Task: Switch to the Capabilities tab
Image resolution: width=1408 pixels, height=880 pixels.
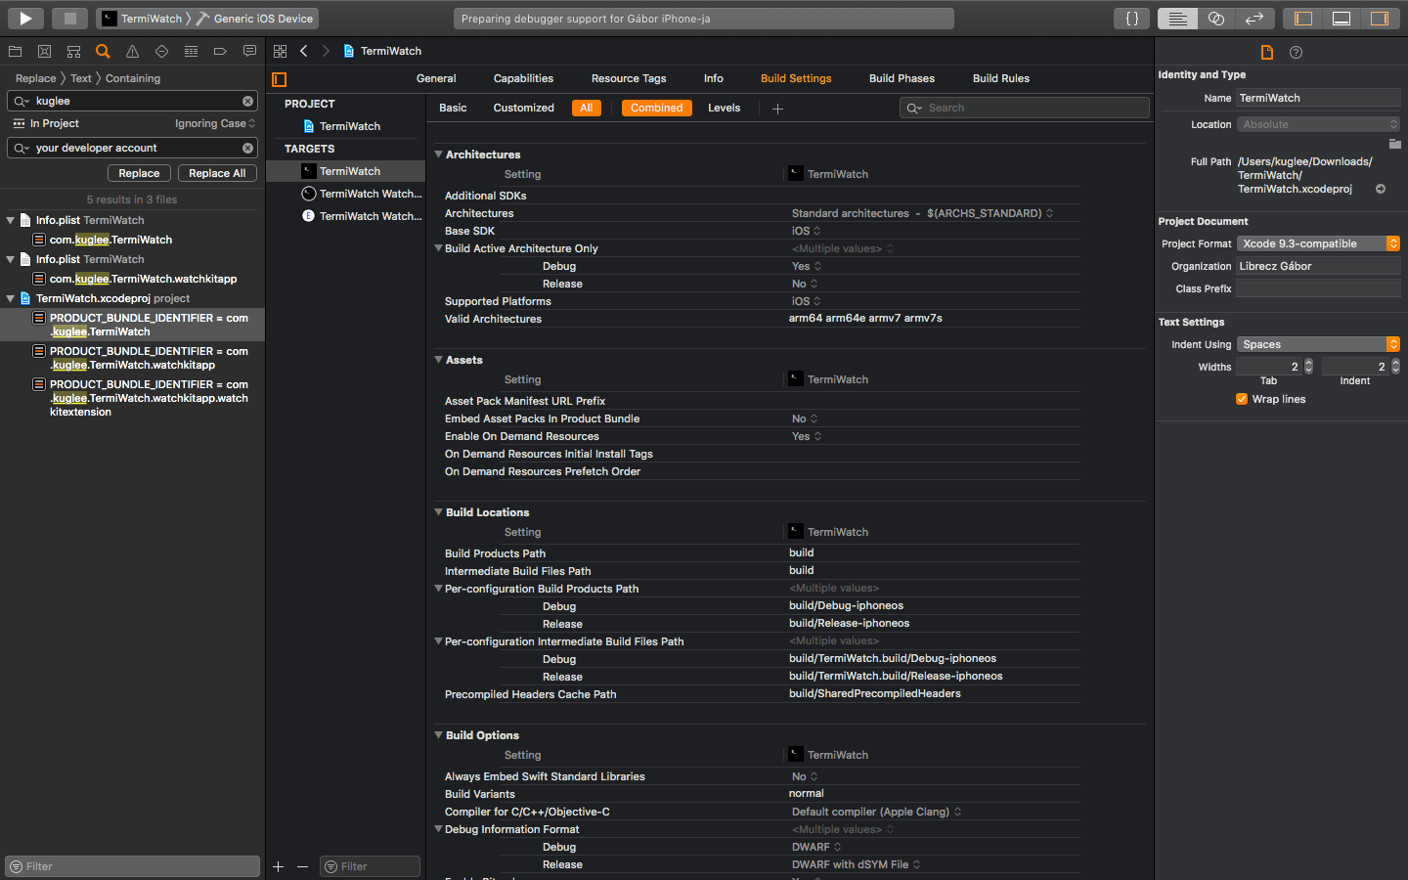Action: coord(523,78)
